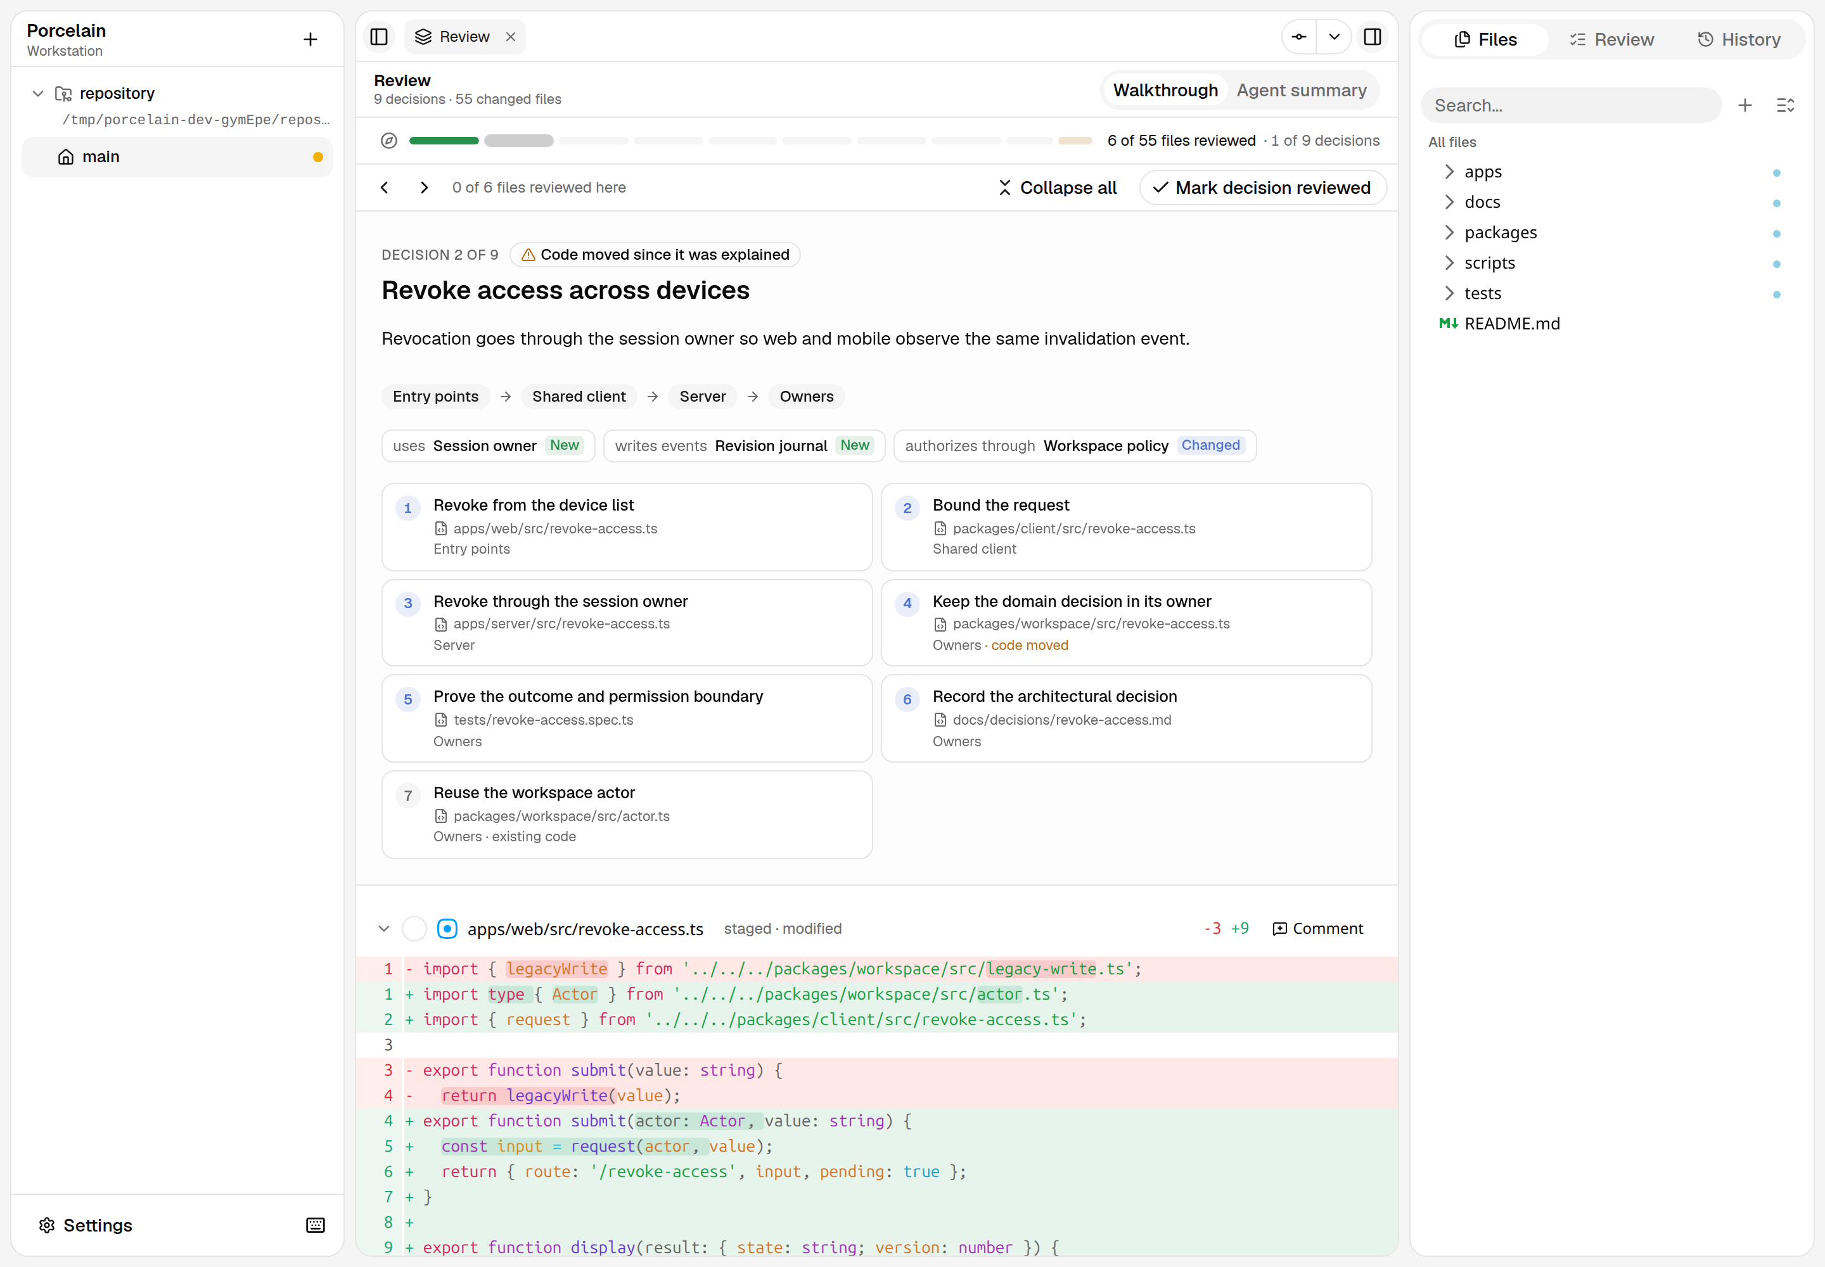Viewport: 1825px width, 1267px height.
Task: Go to the next decision arrow
Action: click(x=424, y=188)
